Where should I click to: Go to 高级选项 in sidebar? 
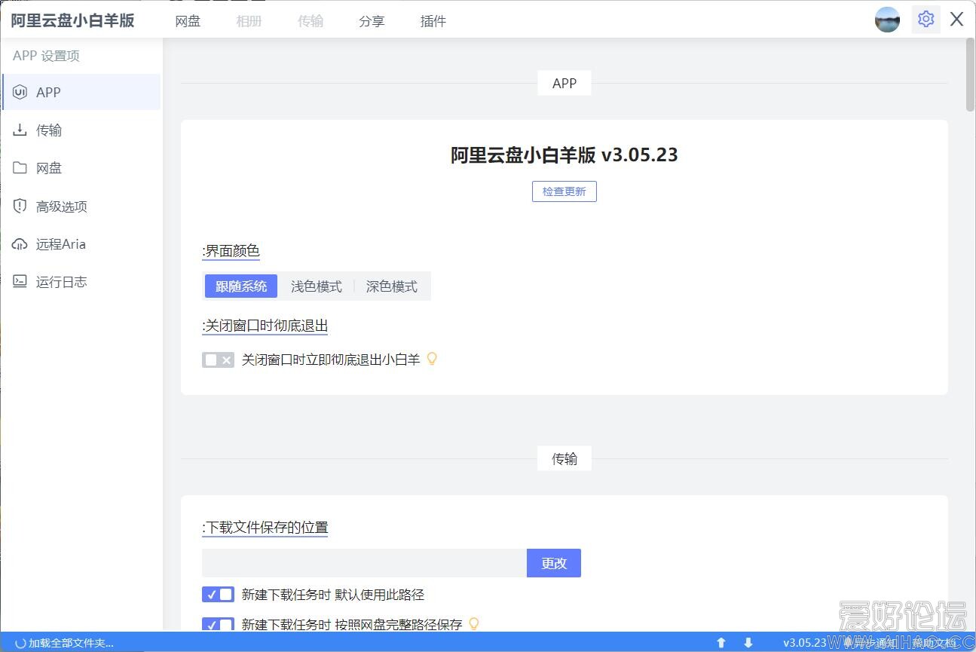coord(81,206)
